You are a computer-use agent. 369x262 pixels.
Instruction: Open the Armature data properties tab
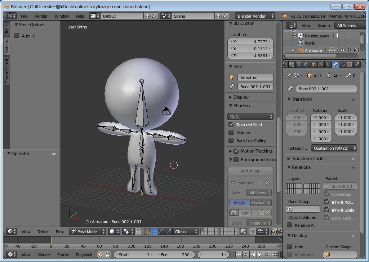click(328, 64)
